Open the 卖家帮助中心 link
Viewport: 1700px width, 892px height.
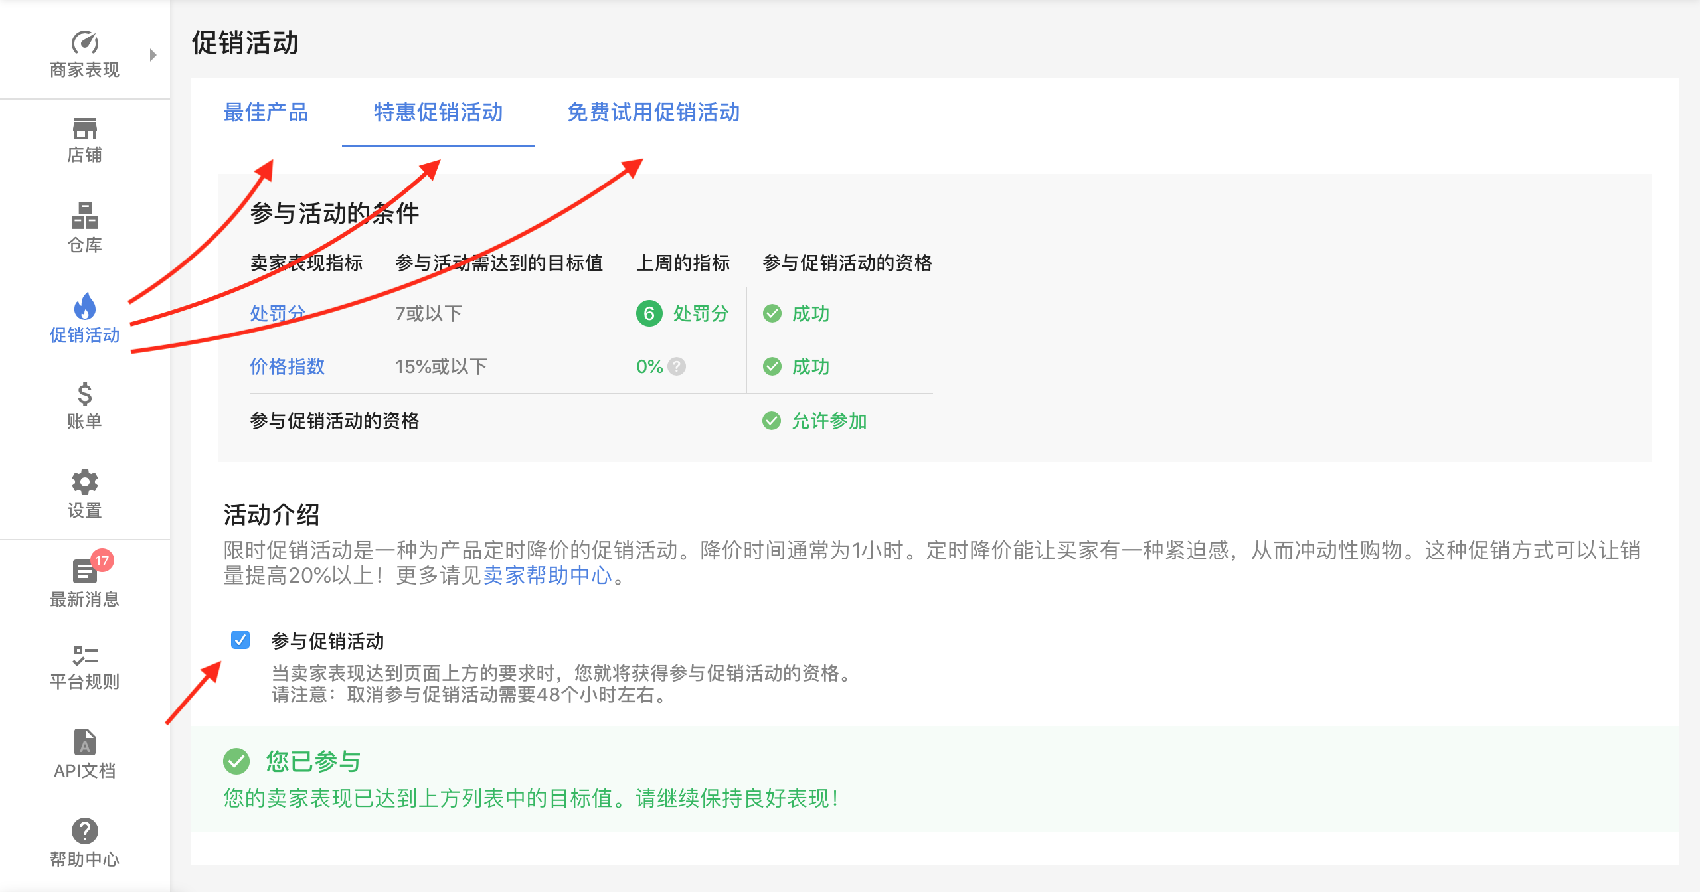pos(547,577)
